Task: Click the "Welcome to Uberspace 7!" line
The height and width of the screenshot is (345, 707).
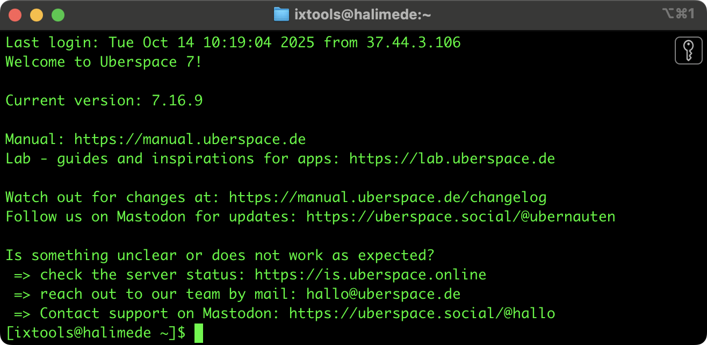Action: [x=104, y=62]
